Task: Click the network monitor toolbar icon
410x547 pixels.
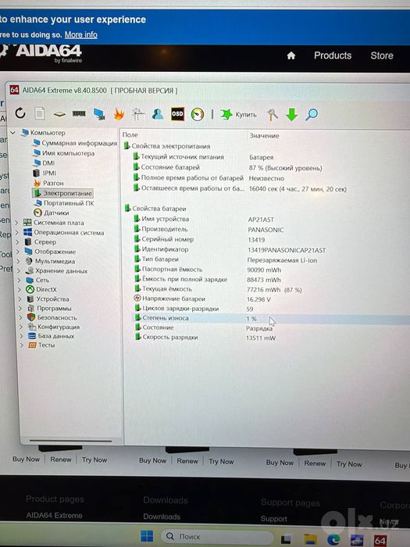Action: pos(99,114)
